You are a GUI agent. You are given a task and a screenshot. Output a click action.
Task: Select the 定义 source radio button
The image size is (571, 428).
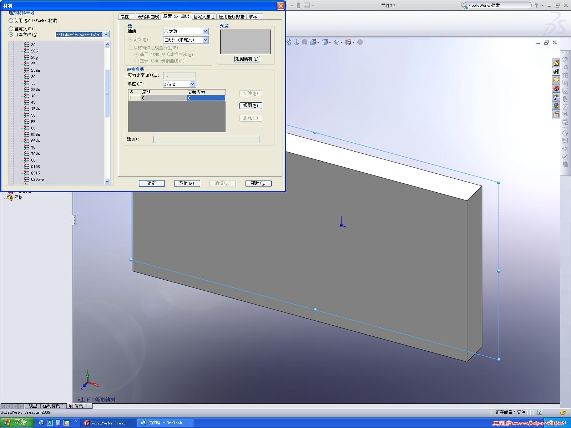tap(130, 40)
